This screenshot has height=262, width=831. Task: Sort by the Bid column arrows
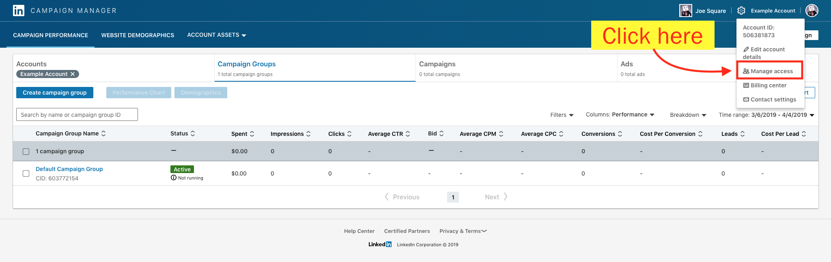point(441,133)
